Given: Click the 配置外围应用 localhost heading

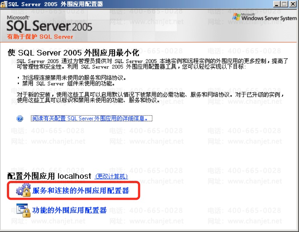Looking at the screenshot, I should (x=49, y=176).
